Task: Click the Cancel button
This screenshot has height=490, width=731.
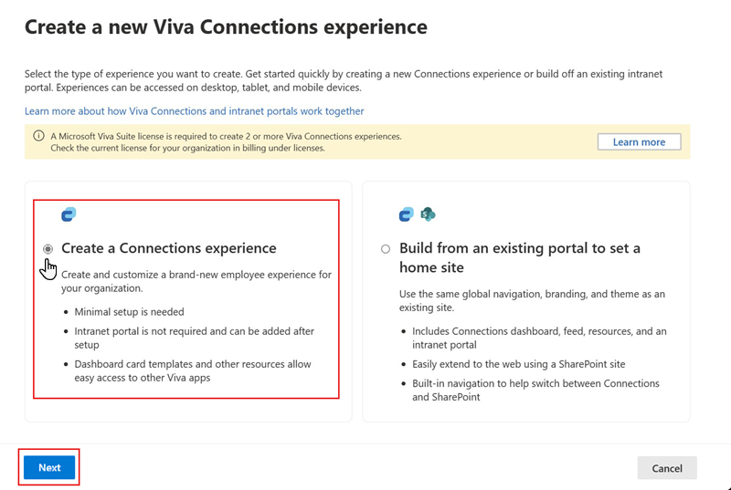Action: point(667,468)
